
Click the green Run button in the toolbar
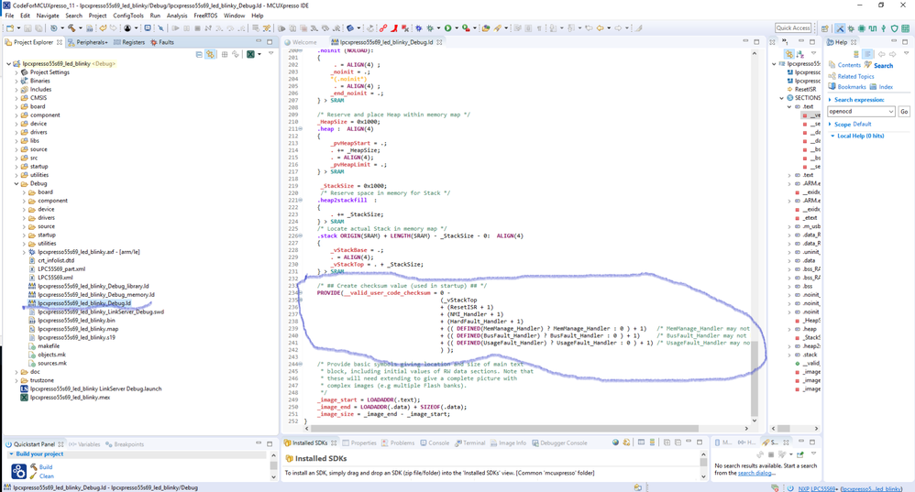[447, 28]
